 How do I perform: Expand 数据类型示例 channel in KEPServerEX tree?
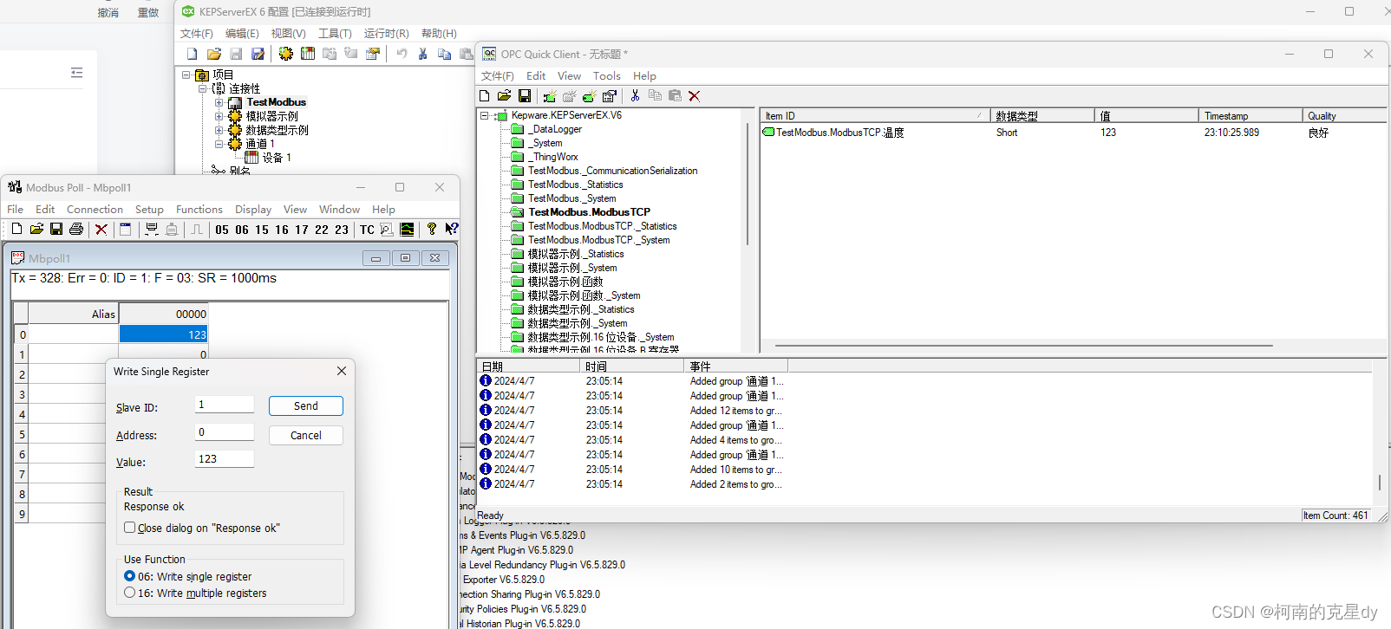click(x=219, y=130)
